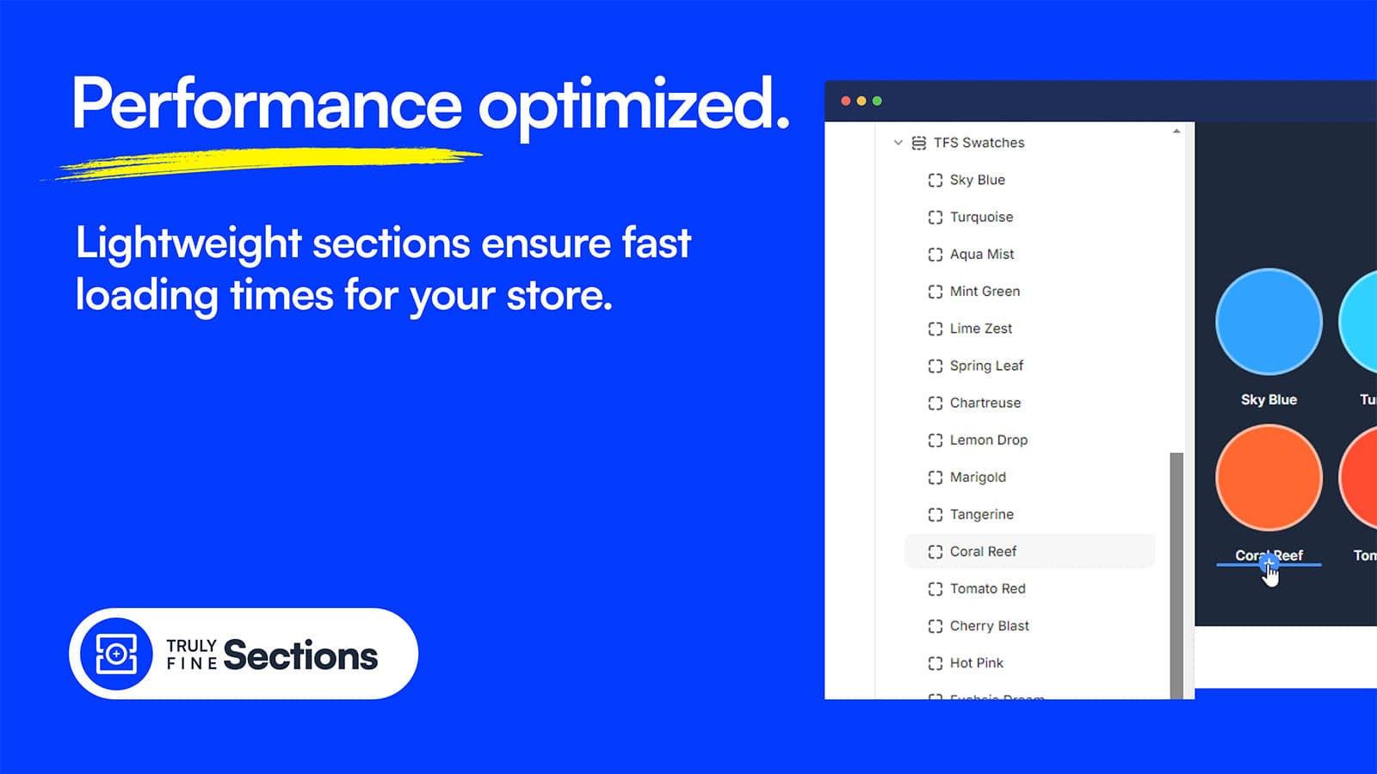The image size is (1377, 774).
Task: Collapse the TFS Swatches section chevron
Action: tap(898, 143)
